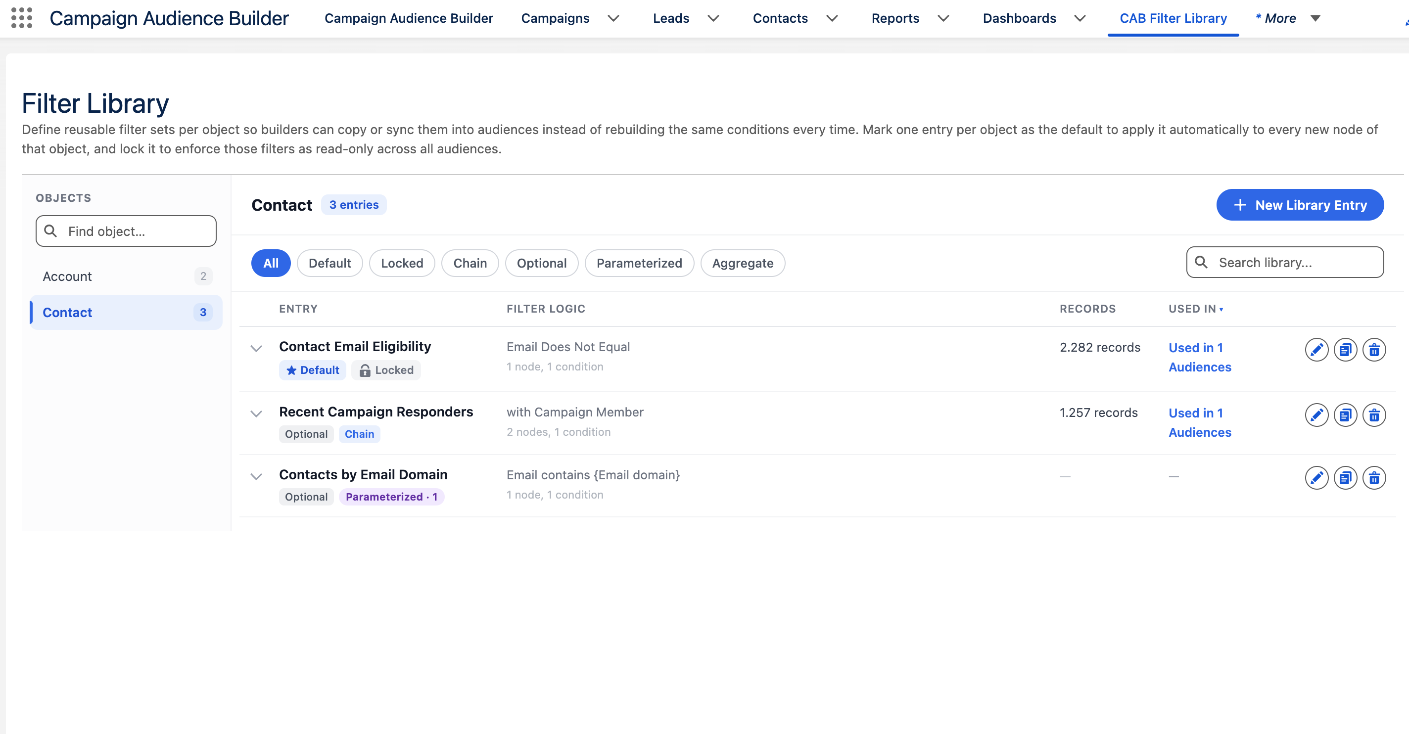Filter entries by Optional
The width and height of the screenshot is (1409, 734).
(x=542, y=263)
